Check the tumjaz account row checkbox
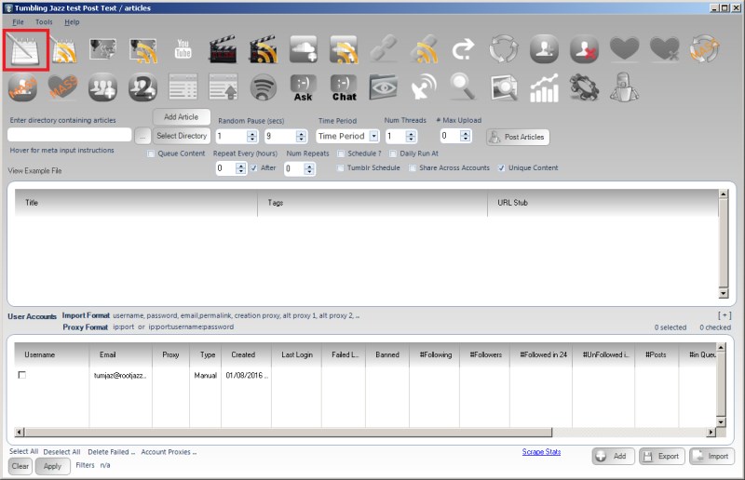This screenshot has height=480, width=745. [x=21, y=375]
